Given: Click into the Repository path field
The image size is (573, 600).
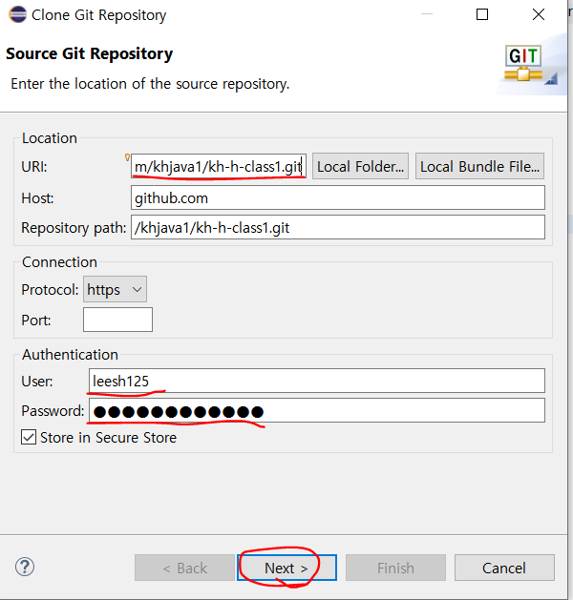Looking at the screenshot, I should tap(338, 227).
